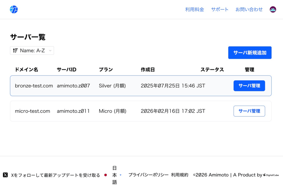Open the 利用料金 pricing link
The height and width of the screenshot is (190, 283).
pos(195,9)
